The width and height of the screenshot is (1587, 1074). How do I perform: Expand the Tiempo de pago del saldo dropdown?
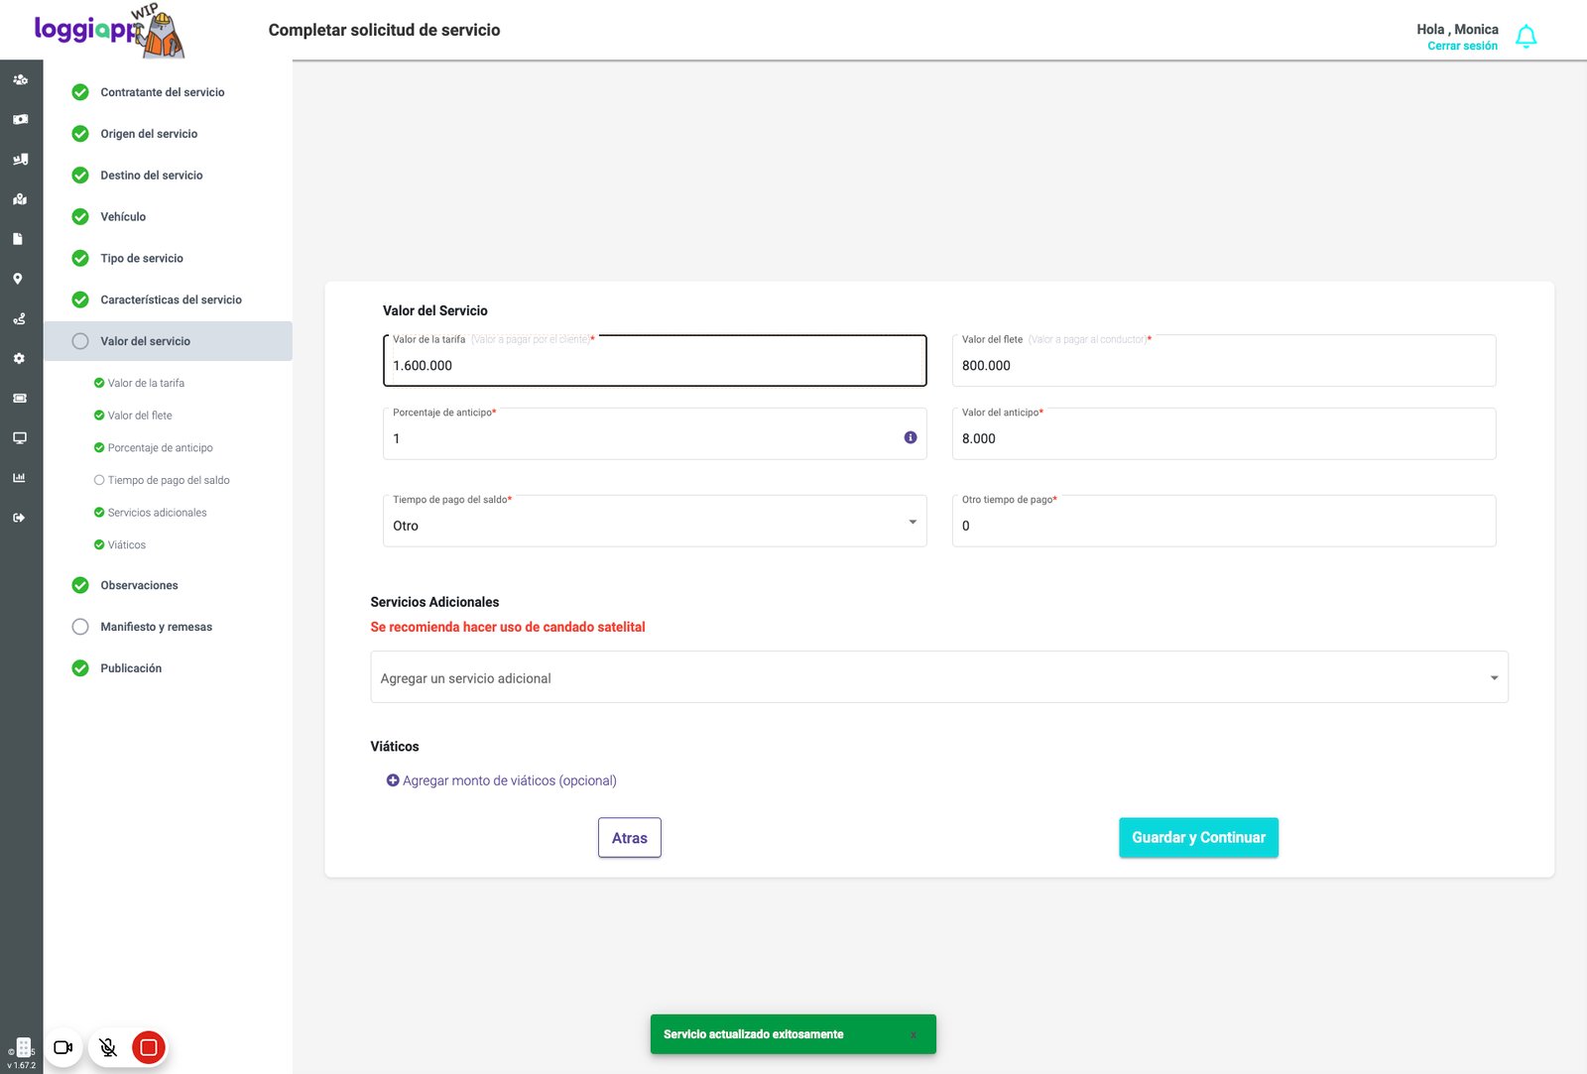pos(655,522)
